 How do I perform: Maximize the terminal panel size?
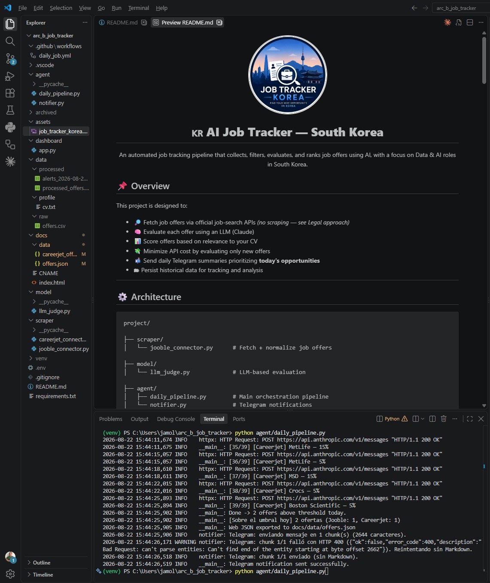point(470,419)
